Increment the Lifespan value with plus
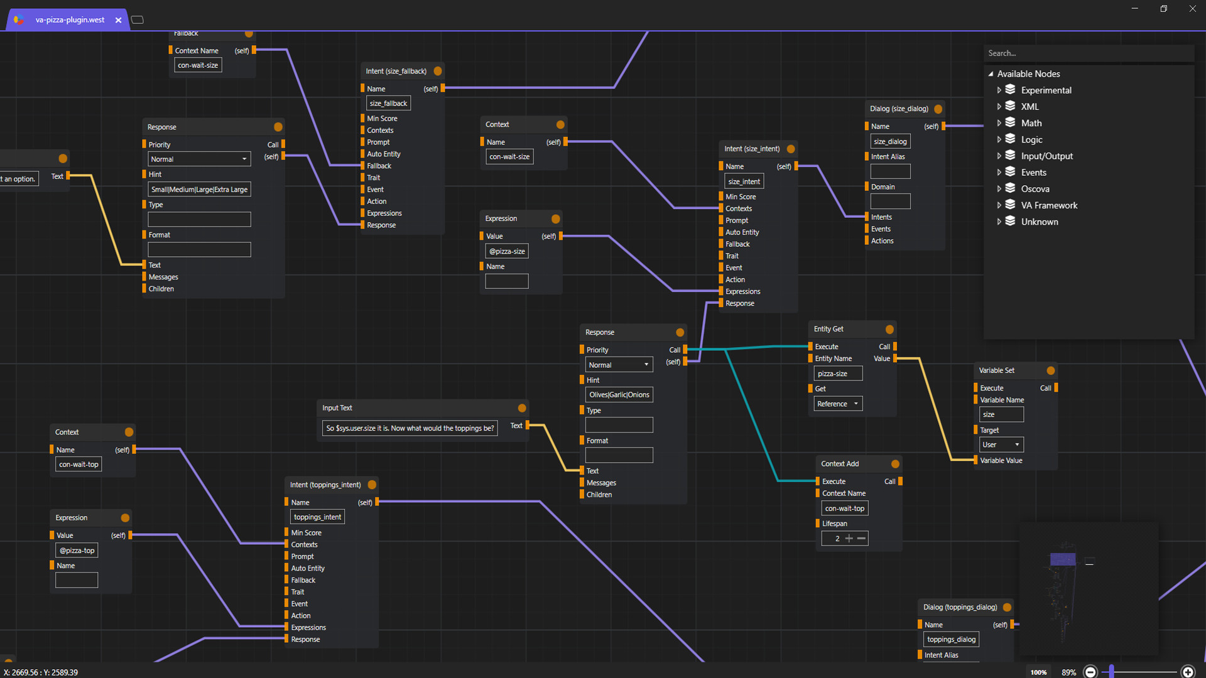The width and height of the screenshot is (1206, 678). point(849,539)
